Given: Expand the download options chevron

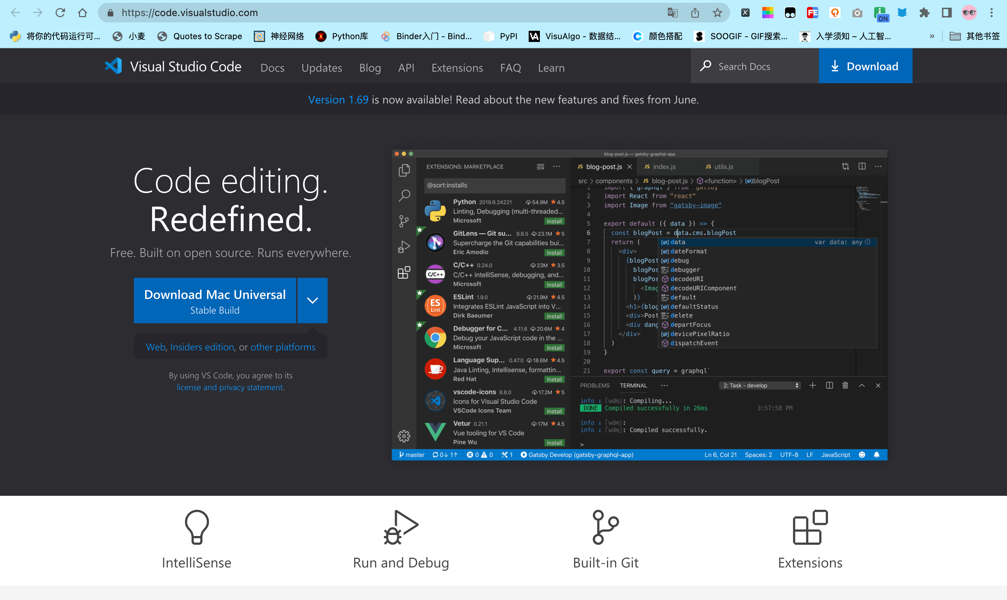Looking at the screenshot, I should (313, 300).
